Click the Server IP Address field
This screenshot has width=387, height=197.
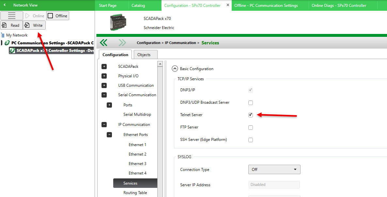tap(274, 185)
